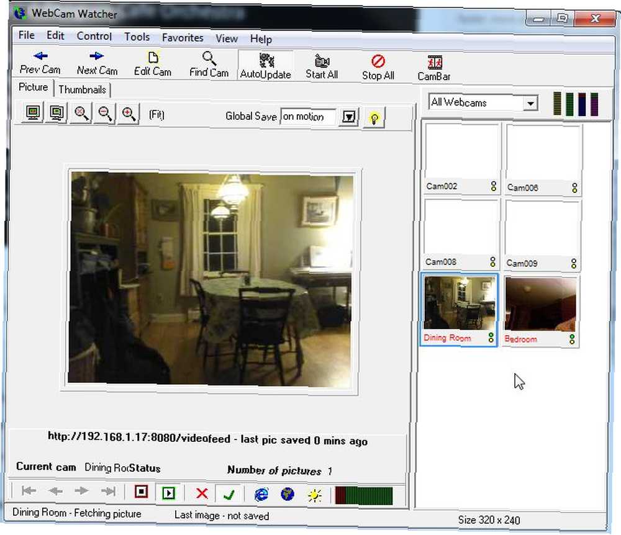The width and height of the screenshot is (621, 535).
Task: Jump to last saved picture
Action: (x=108, y=492)
